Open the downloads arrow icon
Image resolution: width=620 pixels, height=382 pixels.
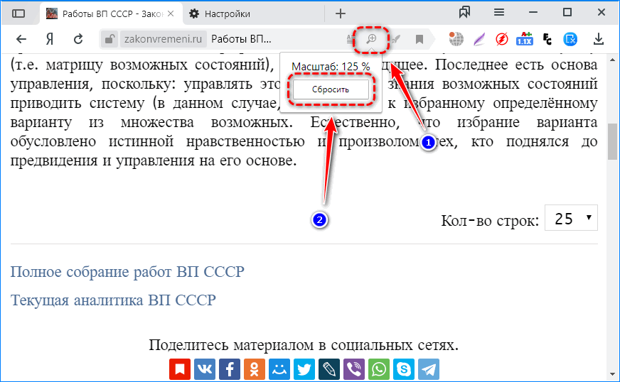tap(599, 39)
